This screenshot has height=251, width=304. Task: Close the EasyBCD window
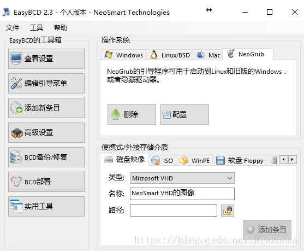(295, 12)
